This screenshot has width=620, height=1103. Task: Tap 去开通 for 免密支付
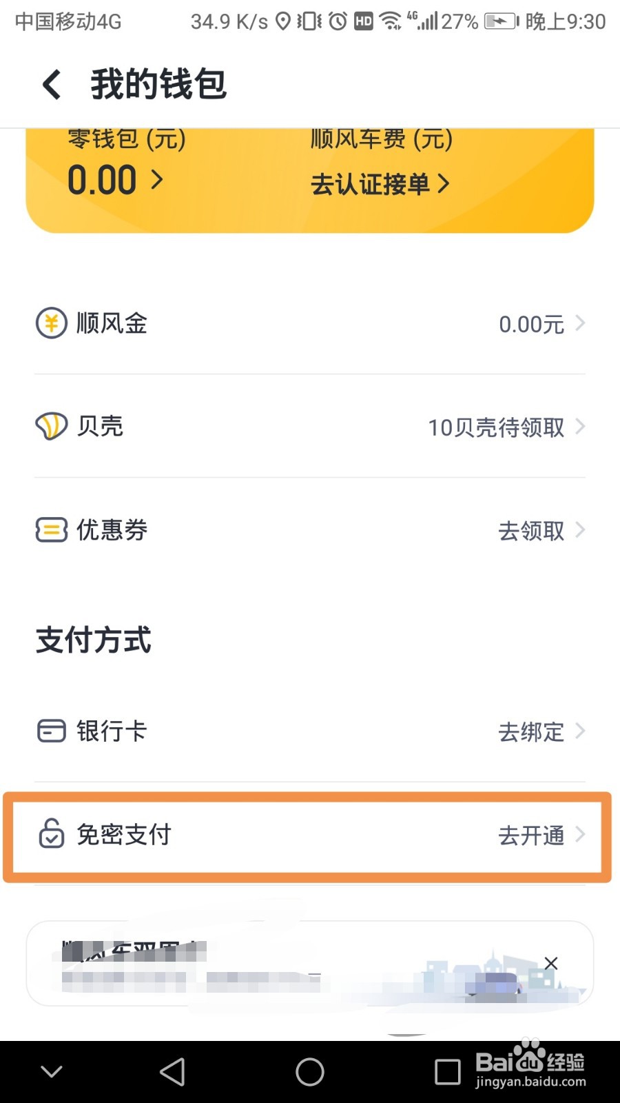[x=541, y=835]
